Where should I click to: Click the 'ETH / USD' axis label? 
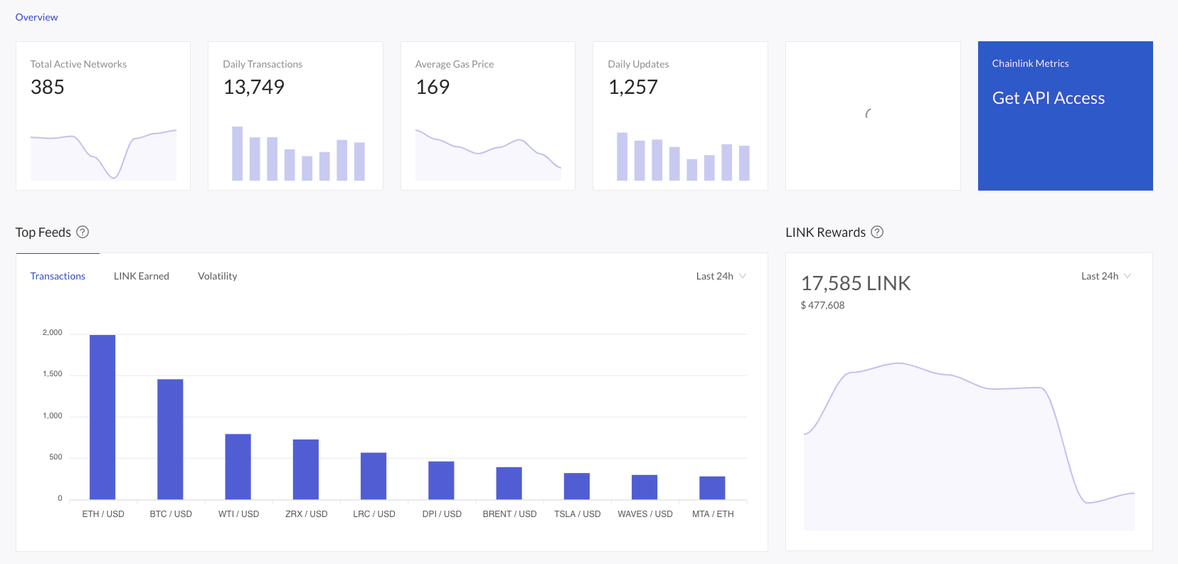pos(103,514)
